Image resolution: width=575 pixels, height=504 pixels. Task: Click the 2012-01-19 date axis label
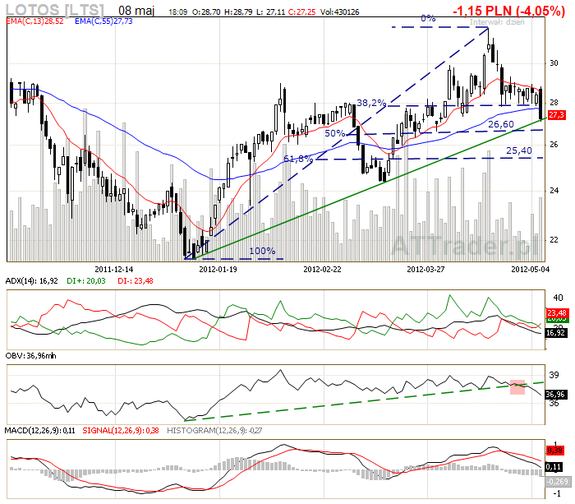(218, 270)
